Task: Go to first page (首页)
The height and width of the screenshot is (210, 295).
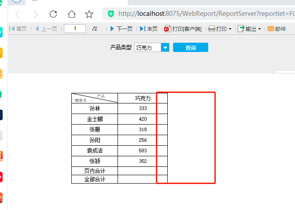Action: pyautogui.click(x=18, y=29)
